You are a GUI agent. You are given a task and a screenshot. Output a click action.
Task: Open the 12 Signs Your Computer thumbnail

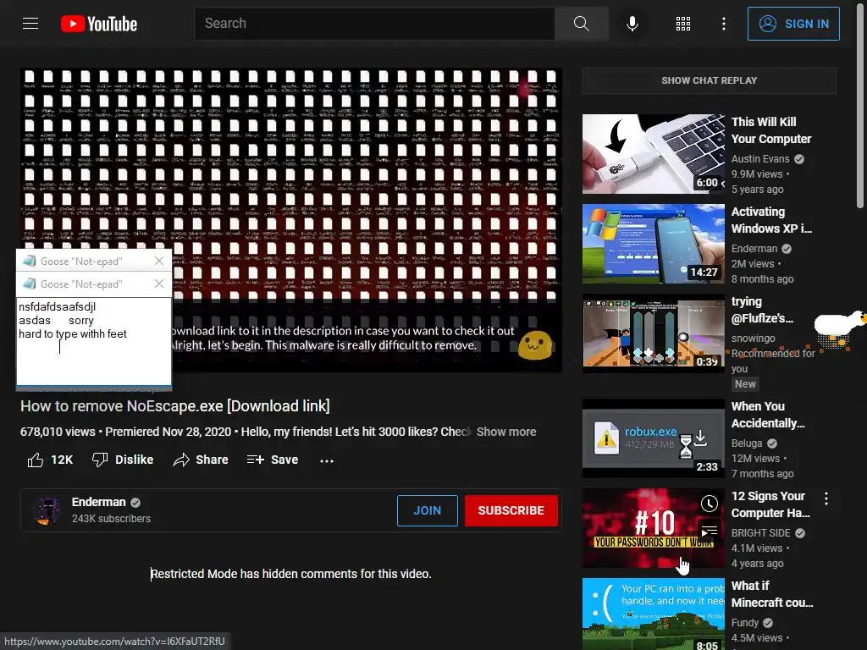[x=654, y=528]
